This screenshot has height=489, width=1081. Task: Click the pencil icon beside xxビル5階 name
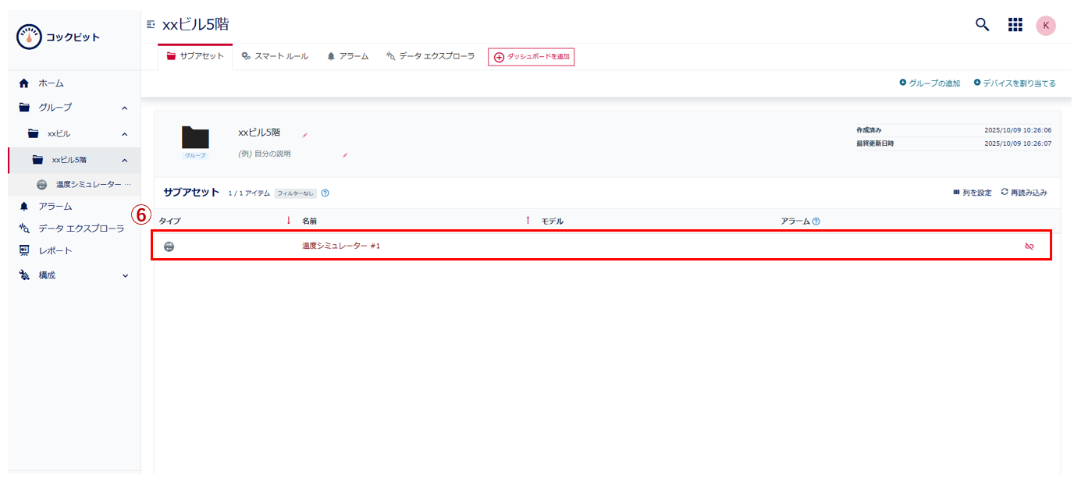point(305,135)
